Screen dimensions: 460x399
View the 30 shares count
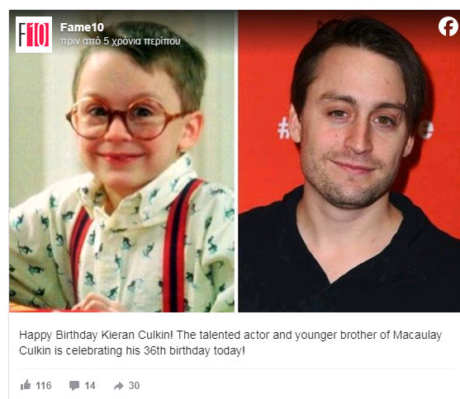pyautogui.click(x=134, y=386)
